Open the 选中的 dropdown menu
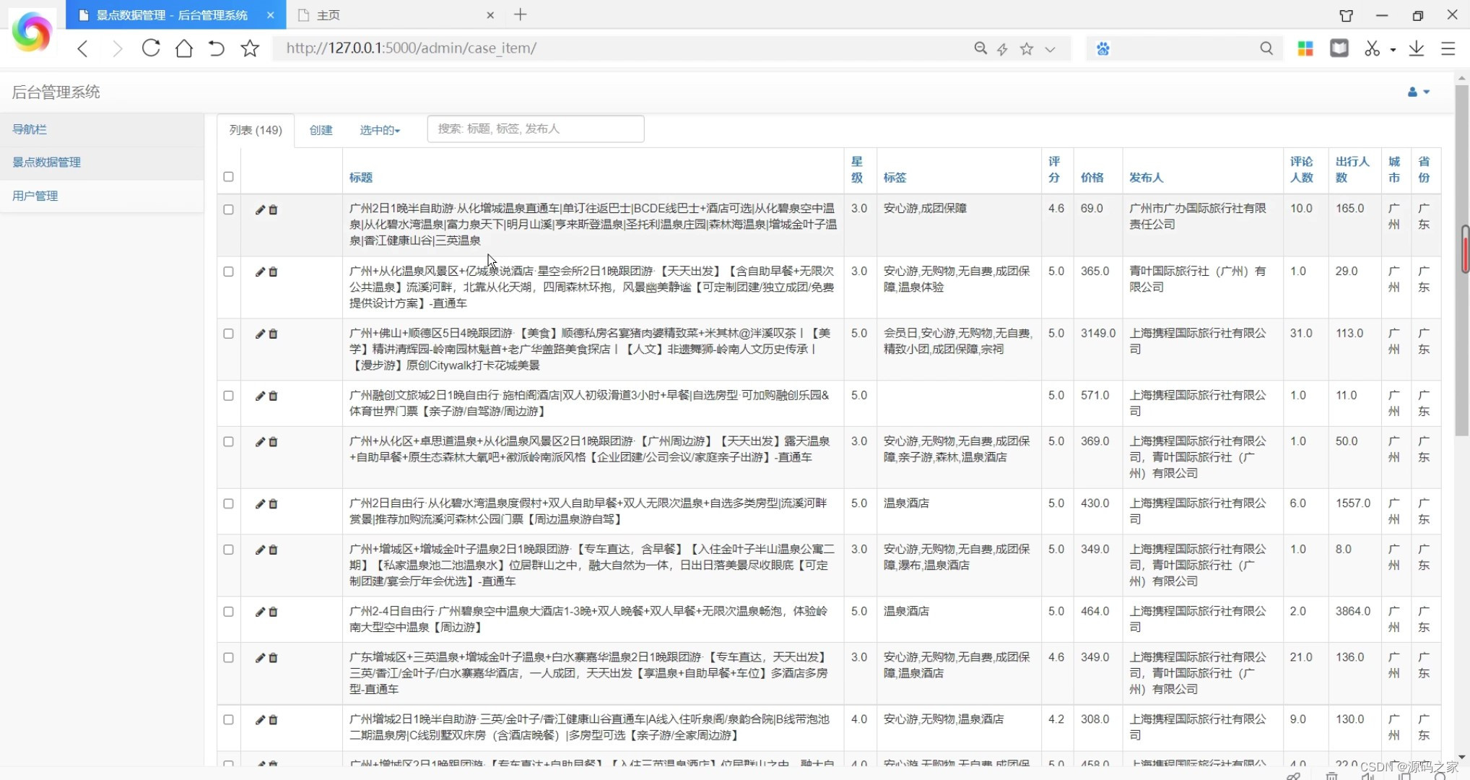 [380, 130]
